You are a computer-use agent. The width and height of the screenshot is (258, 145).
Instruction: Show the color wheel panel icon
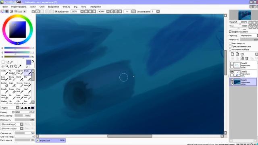(x=3, y=11)
